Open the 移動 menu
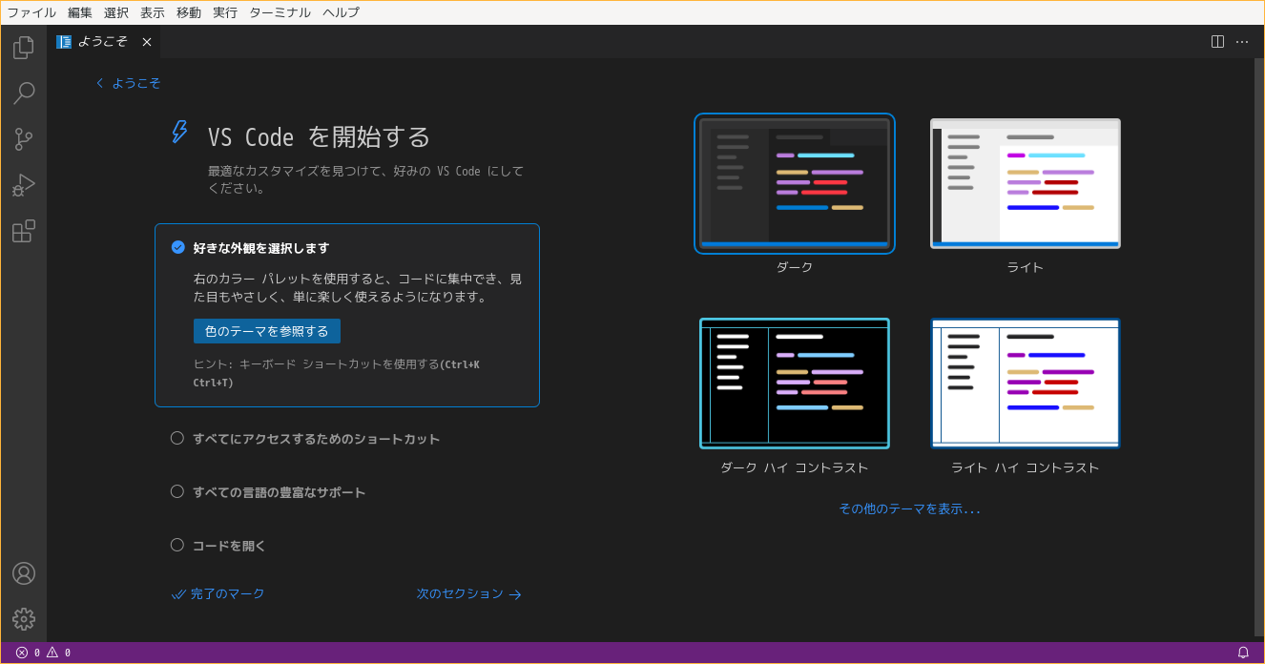 189,12
